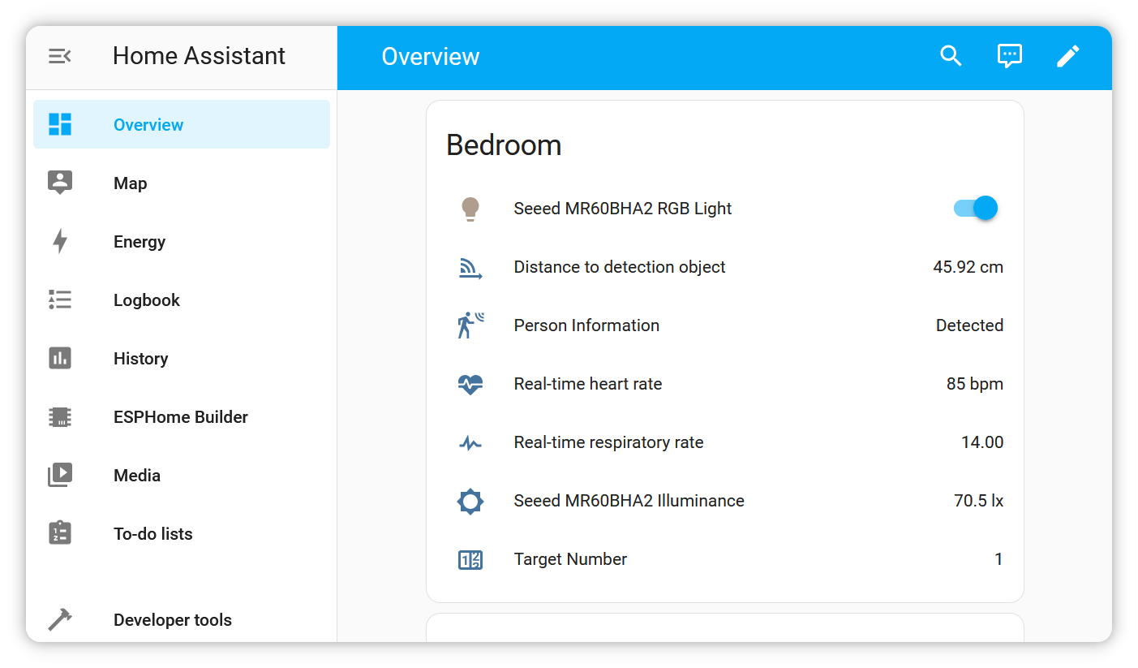Screen dimensions: 1138x668
Task: Open the Logbook page
Action: point(182,300)
